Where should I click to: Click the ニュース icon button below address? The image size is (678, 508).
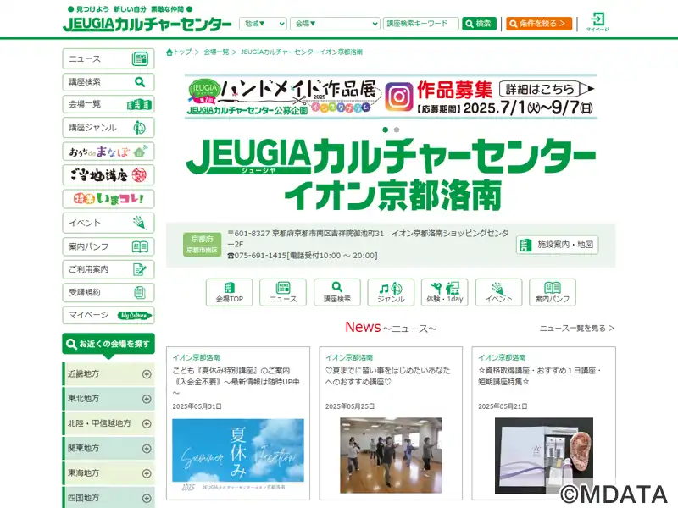tap(283, 292)
